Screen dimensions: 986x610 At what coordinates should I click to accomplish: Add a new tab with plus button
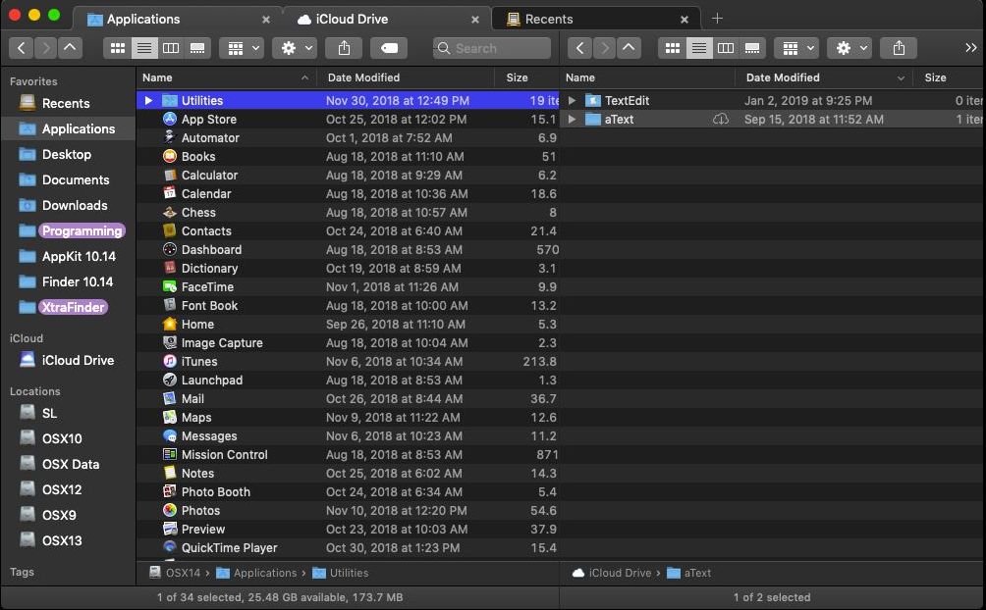coord(717,19)
